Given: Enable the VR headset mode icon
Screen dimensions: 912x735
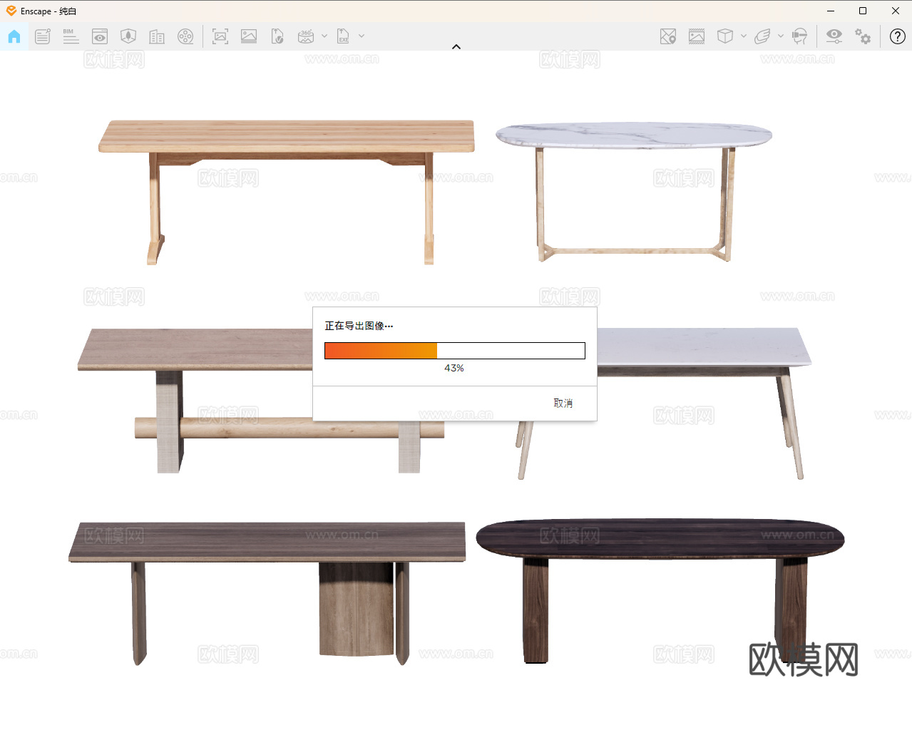Looking at the screenshot, I should coord(799,36).
